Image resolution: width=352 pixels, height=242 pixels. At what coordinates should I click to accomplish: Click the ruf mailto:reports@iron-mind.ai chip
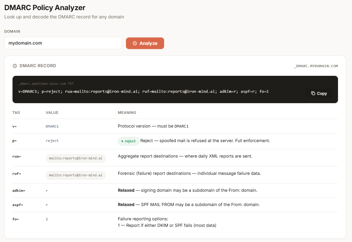76,175
